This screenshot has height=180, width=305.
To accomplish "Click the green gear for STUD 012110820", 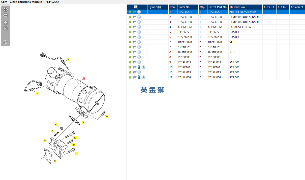I will [x=130, y=42].
